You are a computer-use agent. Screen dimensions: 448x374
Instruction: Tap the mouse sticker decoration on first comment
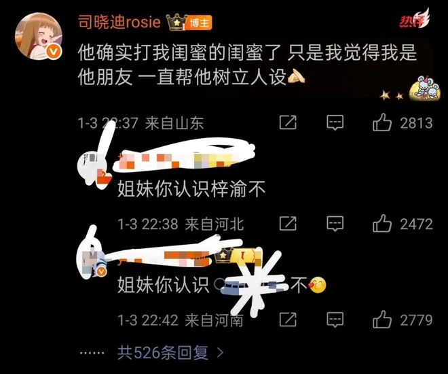[x=424, y=88]
